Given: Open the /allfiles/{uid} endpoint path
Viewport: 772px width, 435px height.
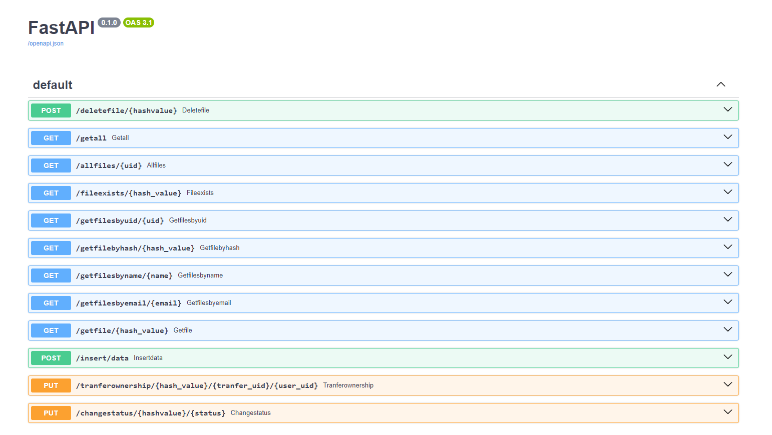Looking at the screenshot, I should 109,165.
